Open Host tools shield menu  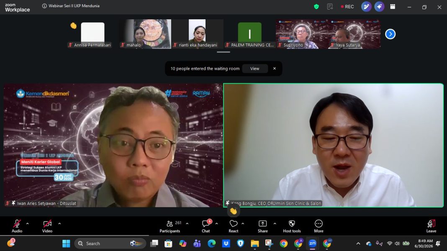click(292, 226)
